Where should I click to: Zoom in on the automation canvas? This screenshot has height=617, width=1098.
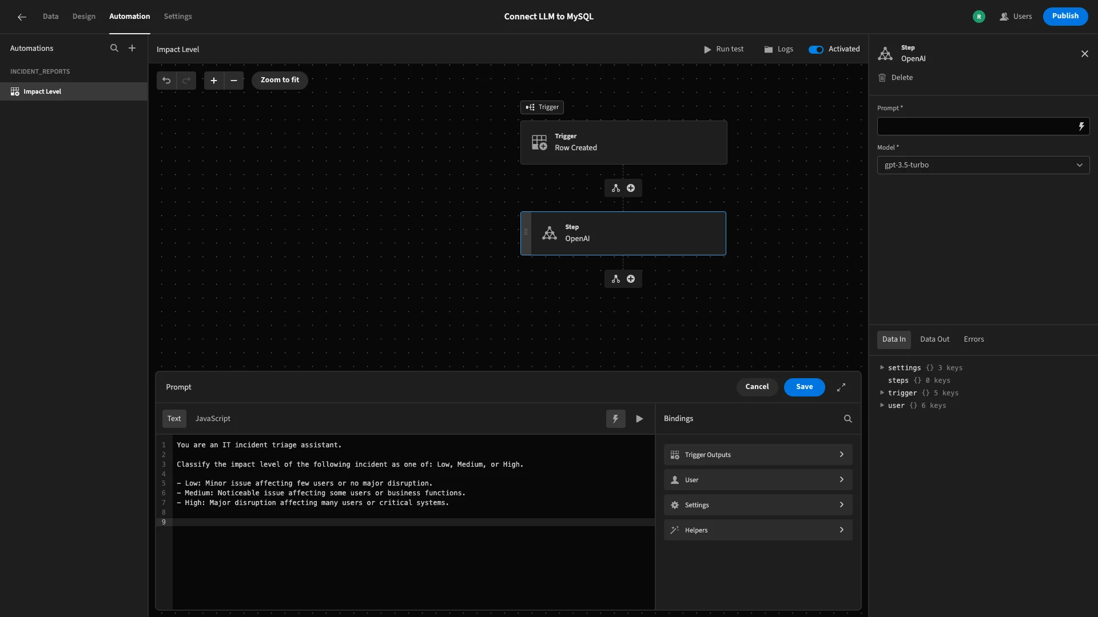click(x=214, y=81)
